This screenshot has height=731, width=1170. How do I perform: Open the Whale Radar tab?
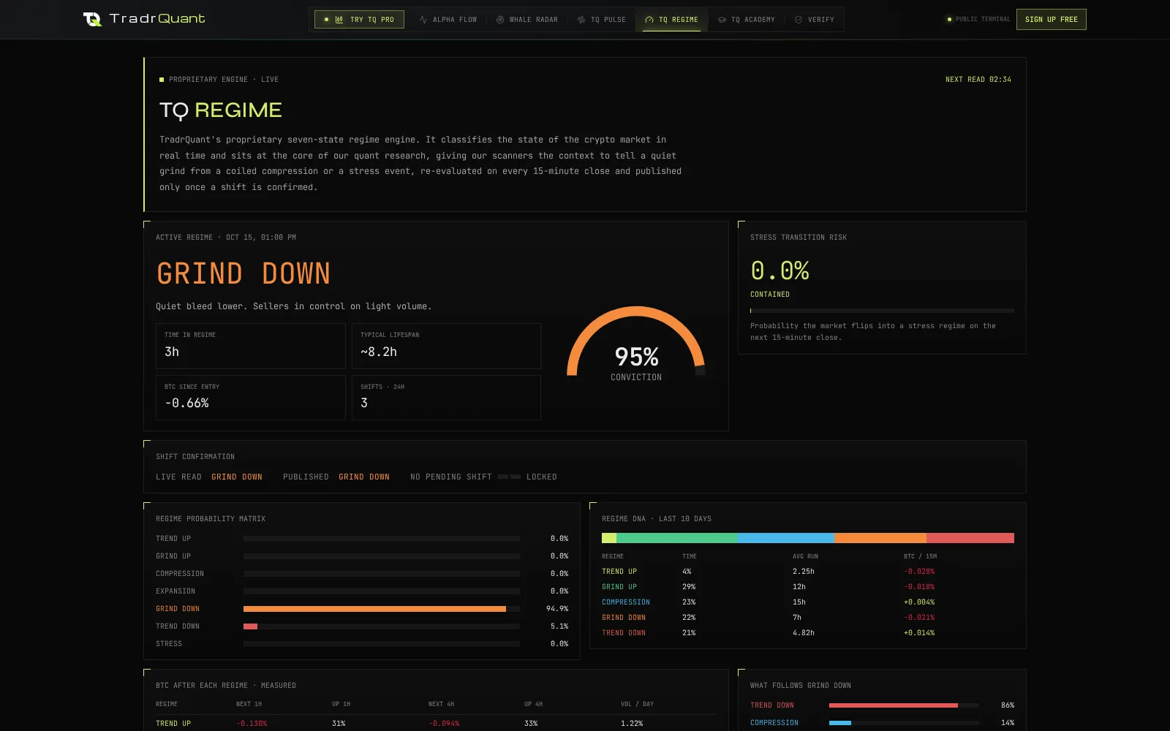pyautogui.click(x=526, y=20)
